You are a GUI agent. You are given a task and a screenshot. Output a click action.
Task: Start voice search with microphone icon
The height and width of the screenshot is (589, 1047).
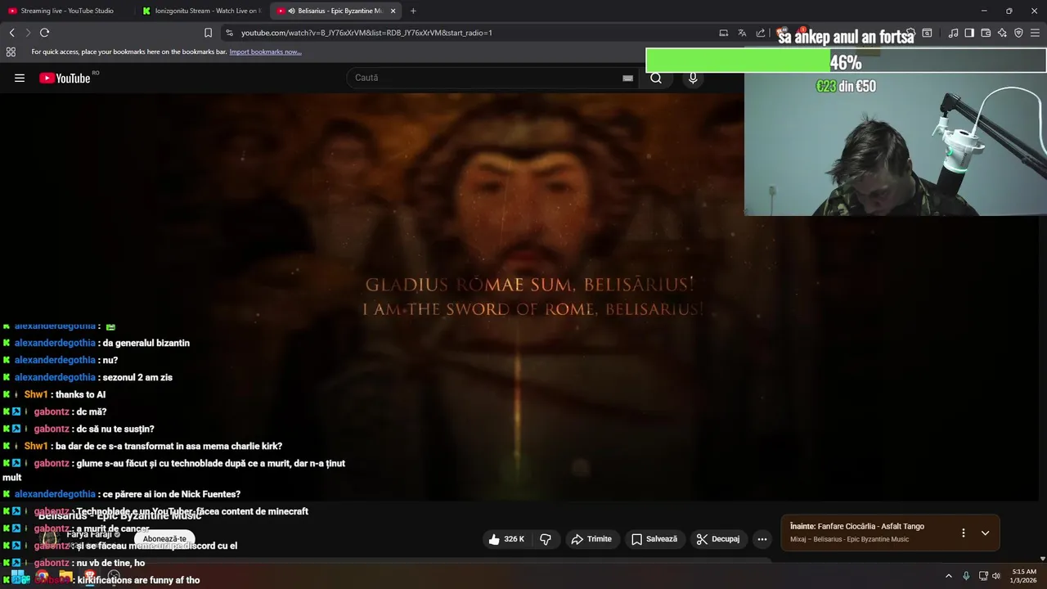coord(693,78)
